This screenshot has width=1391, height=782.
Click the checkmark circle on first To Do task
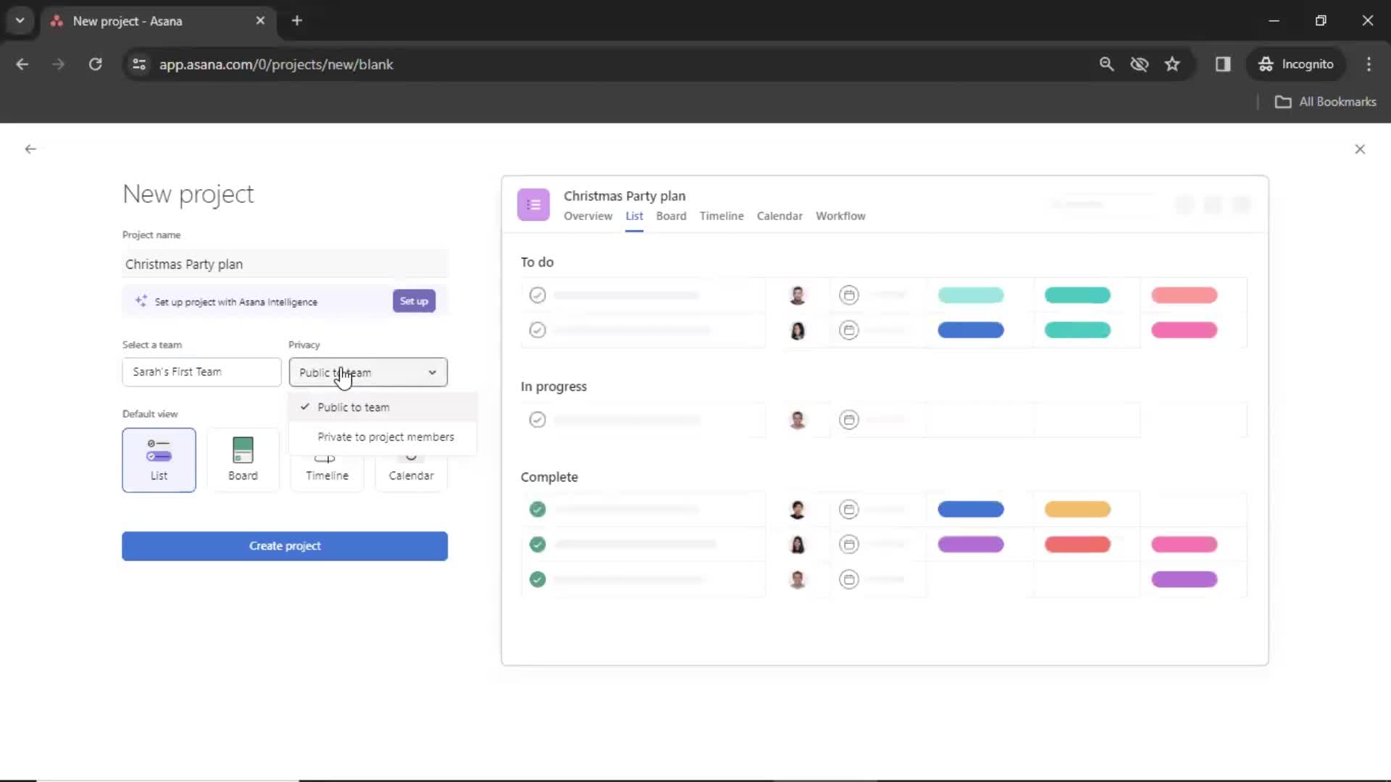(x=538, y=295)
